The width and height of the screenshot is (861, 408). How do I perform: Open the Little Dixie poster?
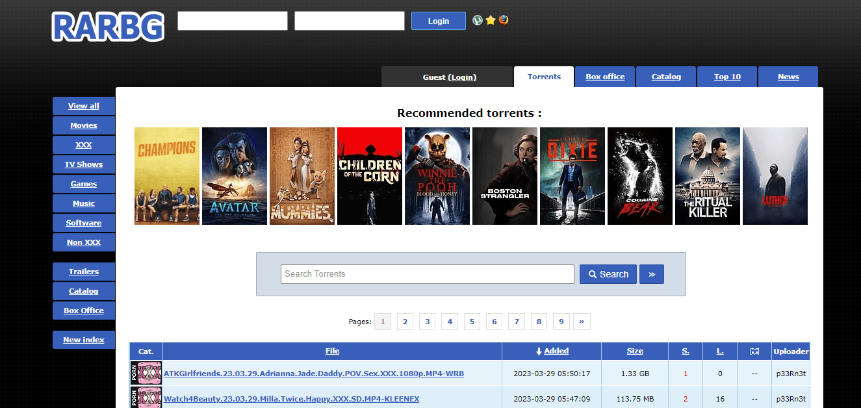(572, 176)
